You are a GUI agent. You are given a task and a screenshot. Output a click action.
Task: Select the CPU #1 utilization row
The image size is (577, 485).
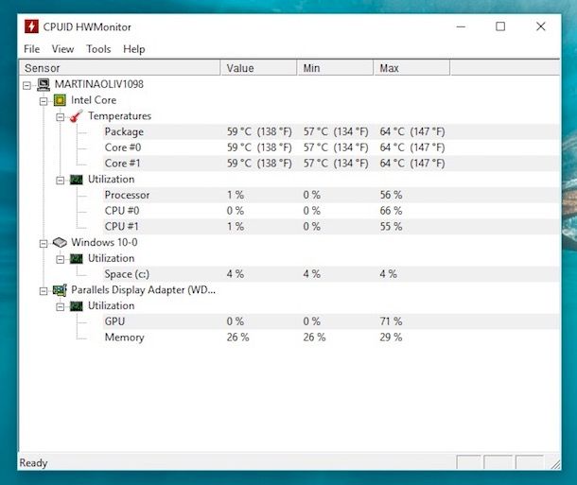click(331, 227)
